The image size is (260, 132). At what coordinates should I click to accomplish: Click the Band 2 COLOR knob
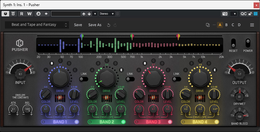[92, 94]
